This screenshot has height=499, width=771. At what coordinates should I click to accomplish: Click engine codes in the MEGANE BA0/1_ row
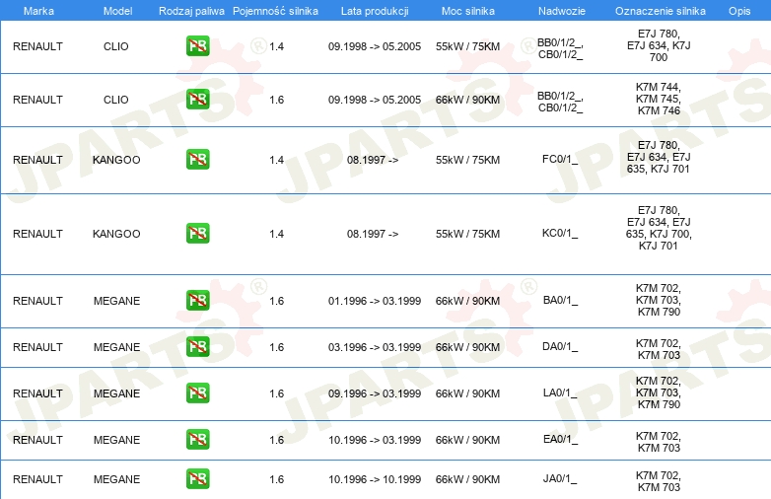tap(659, 300)
